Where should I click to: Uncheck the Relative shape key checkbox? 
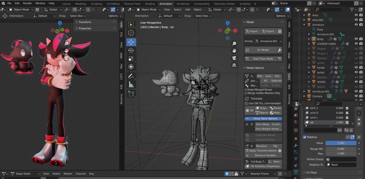coord(304,137)
